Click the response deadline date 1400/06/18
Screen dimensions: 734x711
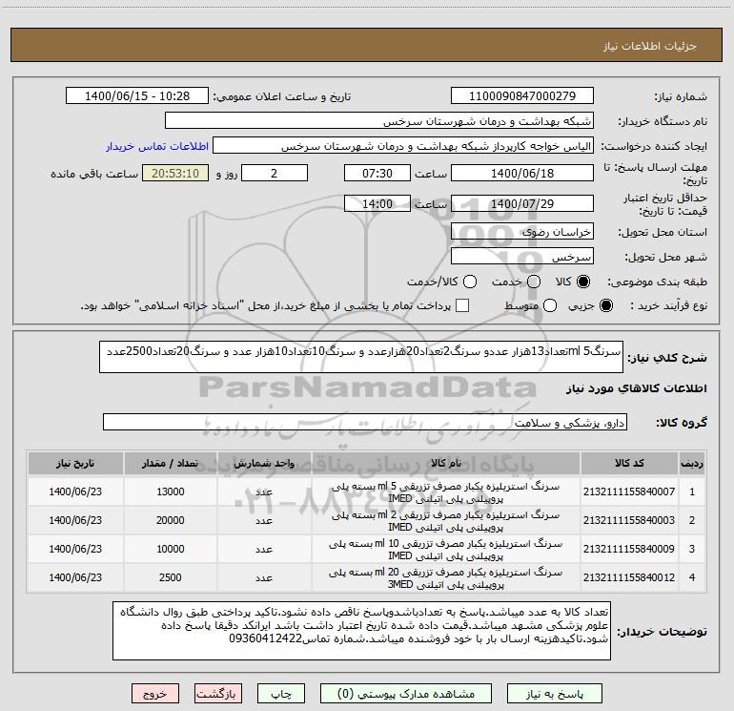(x=522, y=173)
